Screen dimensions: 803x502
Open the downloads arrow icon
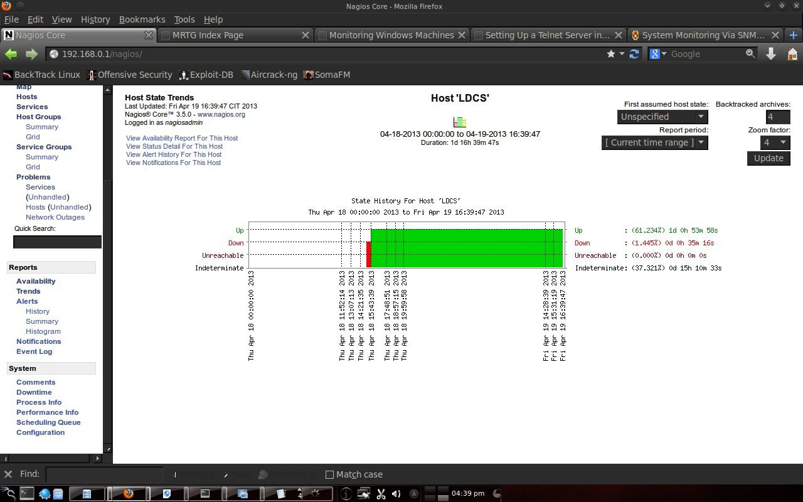click(x=771, y=54)
